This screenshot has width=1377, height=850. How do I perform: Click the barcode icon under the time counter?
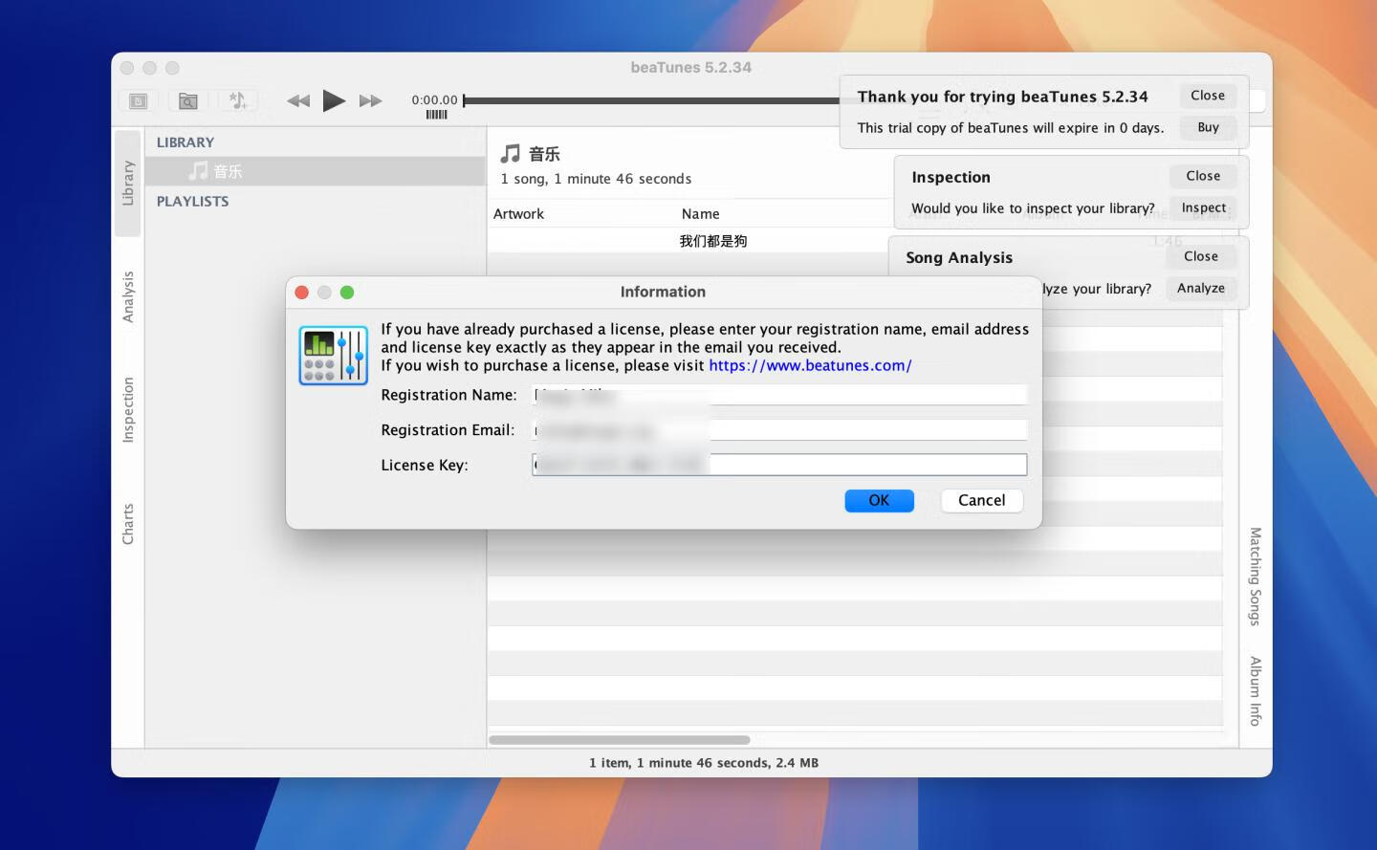coord(436,114)
